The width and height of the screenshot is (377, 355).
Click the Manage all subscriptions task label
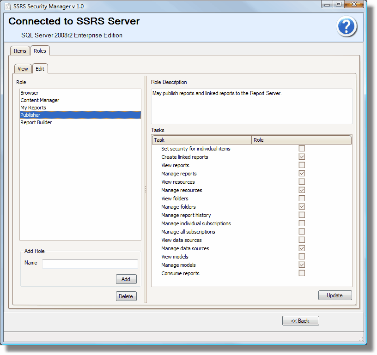[x=188, y=232]
